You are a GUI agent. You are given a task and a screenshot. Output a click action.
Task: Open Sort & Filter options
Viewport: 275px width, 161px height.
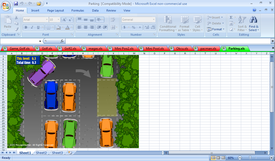click(242, 24)
